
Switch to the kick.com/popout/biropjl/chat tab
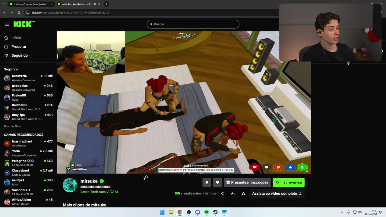coord(30,4)
